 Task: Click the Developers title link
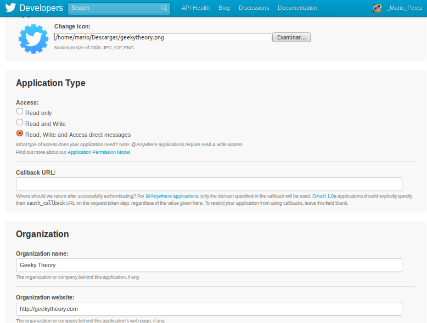[41, 8]
